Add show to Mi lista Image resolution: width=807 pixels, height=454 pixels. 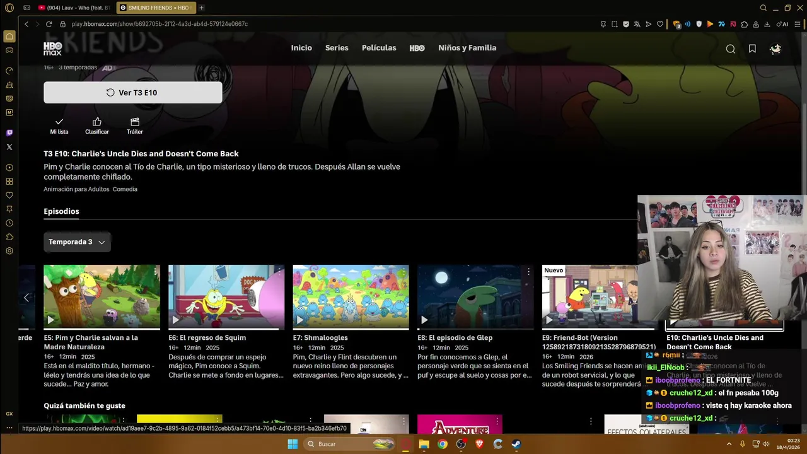[59, 125]
